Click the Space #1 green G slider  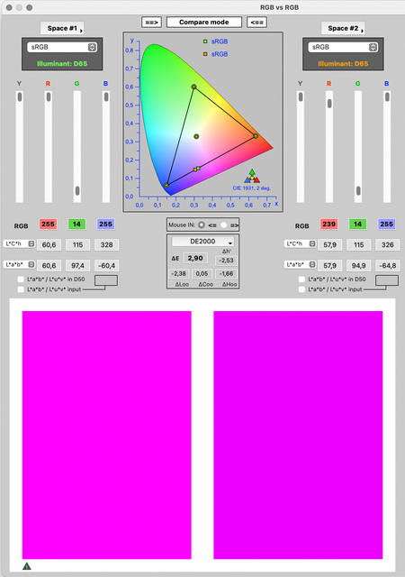(x=77, y=146)
